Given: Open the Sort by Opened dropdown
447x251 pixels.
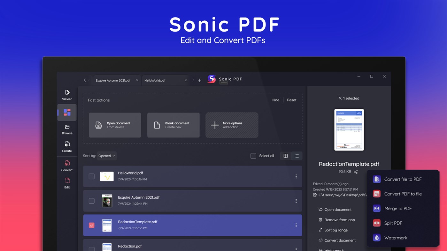Looking at the screenshot, I should (107, 156).
